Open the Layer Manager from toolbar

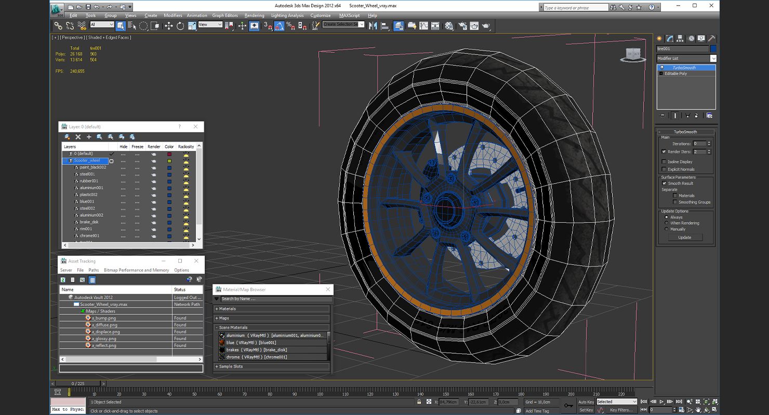tap(399, 26)
